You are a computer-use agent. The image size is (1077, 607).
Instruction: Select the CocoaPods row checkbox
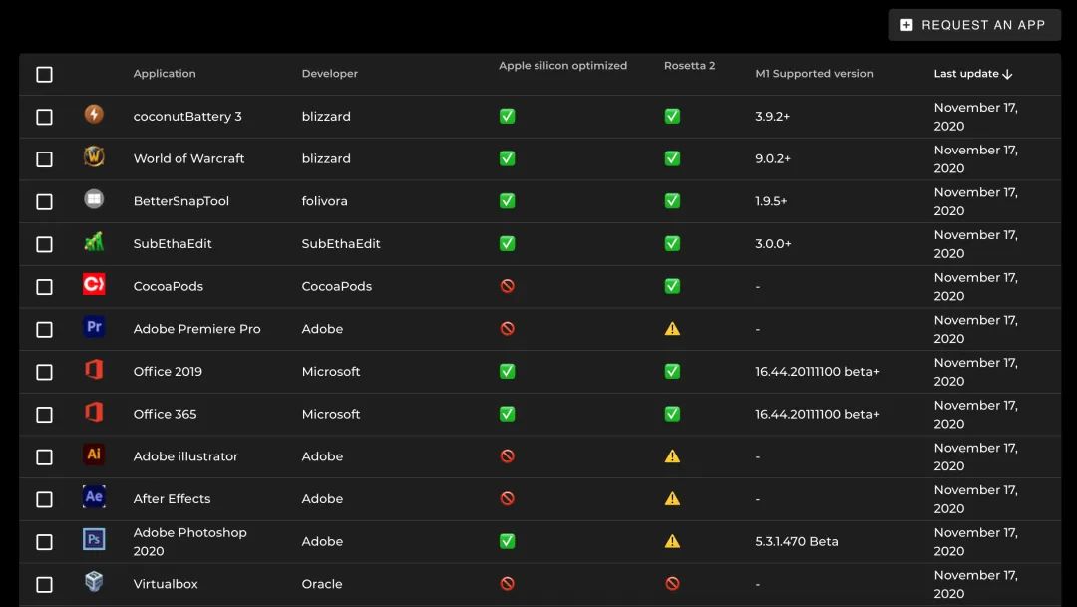(44, 287)
